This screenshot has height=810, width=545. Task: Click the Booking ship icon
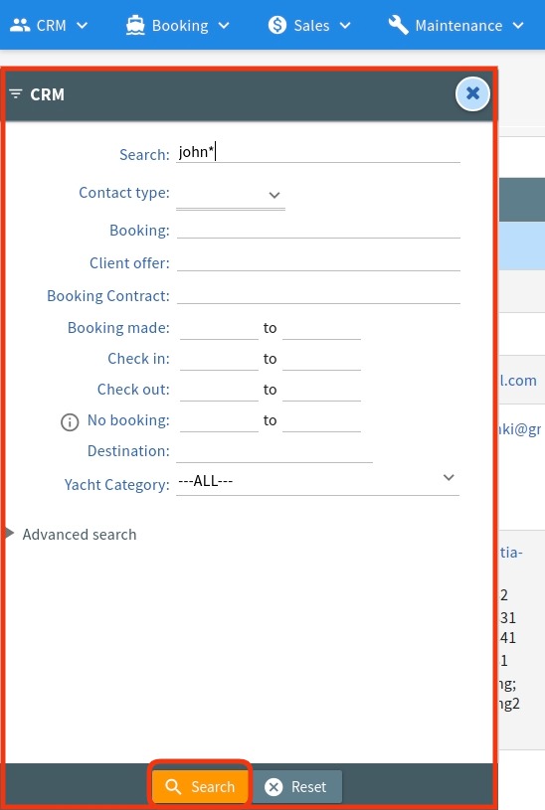[135, 25]
